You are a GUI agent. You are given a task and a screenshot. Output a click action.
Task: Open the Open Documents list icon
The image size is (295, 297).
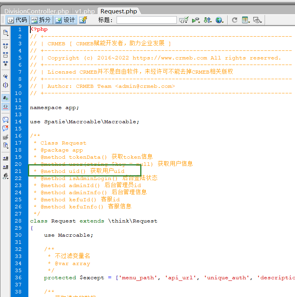point(6,33)
